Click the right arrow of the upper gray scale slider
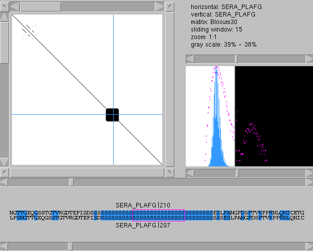 pyautogui.click(x=309, y=59)
